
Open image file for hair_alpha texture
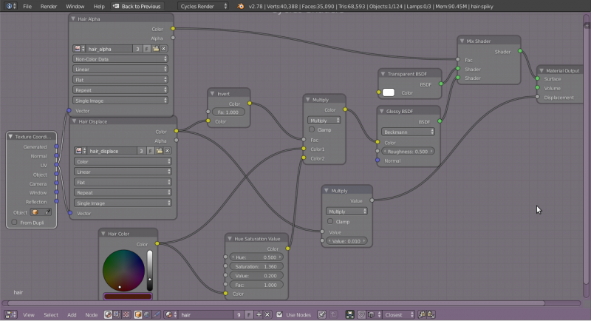point(155,49)
